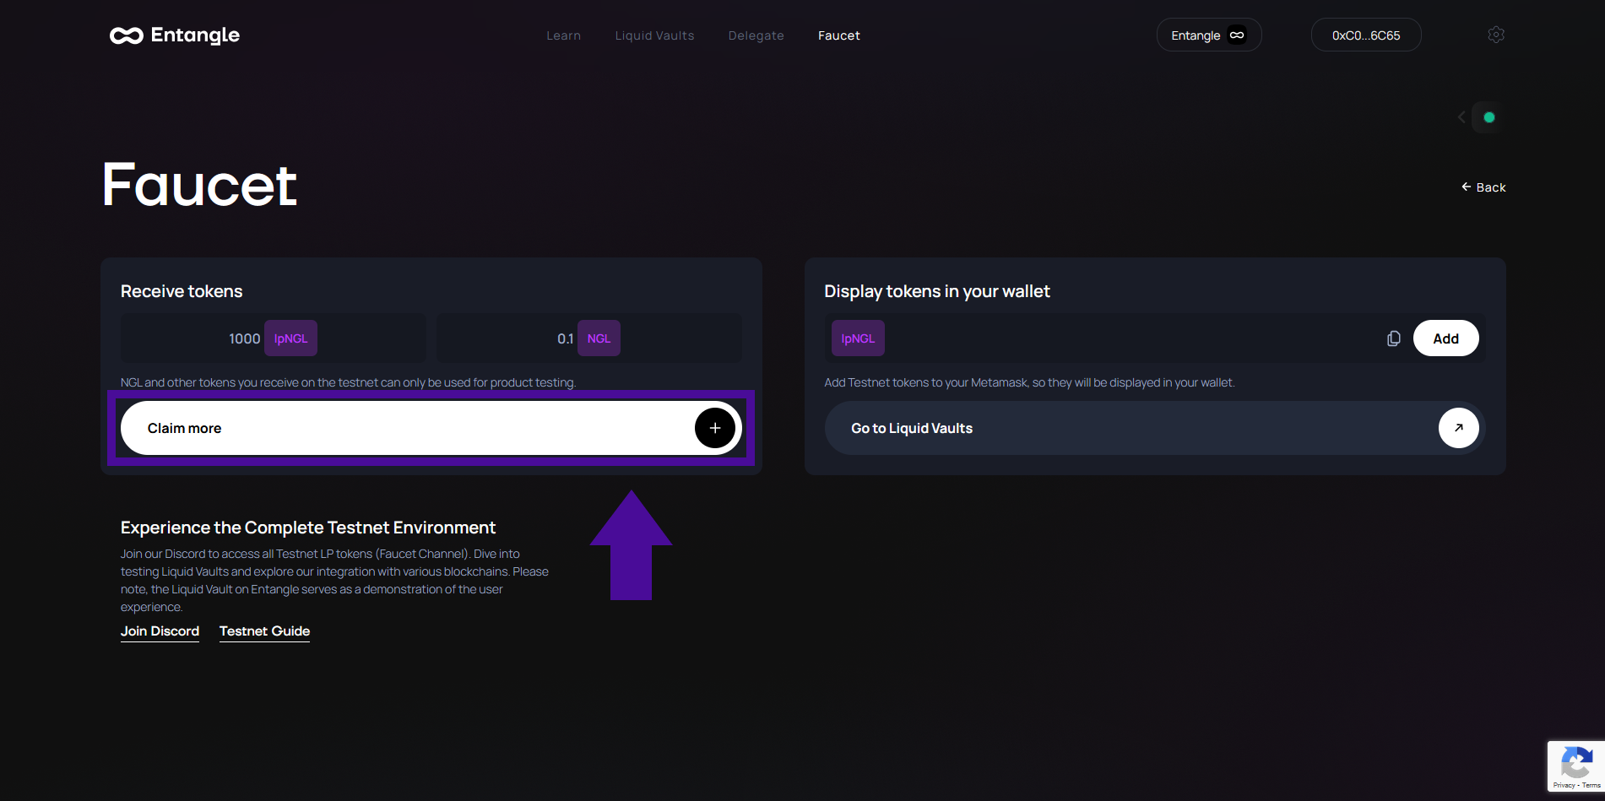Click the plus icon on Claim more
The width and height of the screenshot is (1605, 801).
coord(714,428)
